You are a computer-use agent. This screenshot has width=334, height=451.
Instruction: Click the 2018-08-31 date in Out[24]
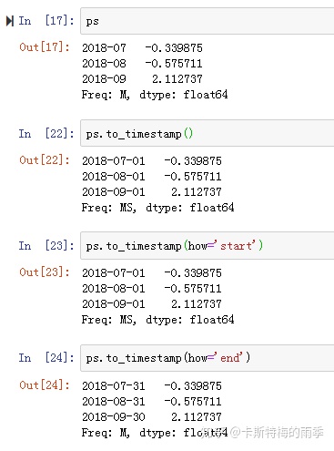tap(114, 402)
